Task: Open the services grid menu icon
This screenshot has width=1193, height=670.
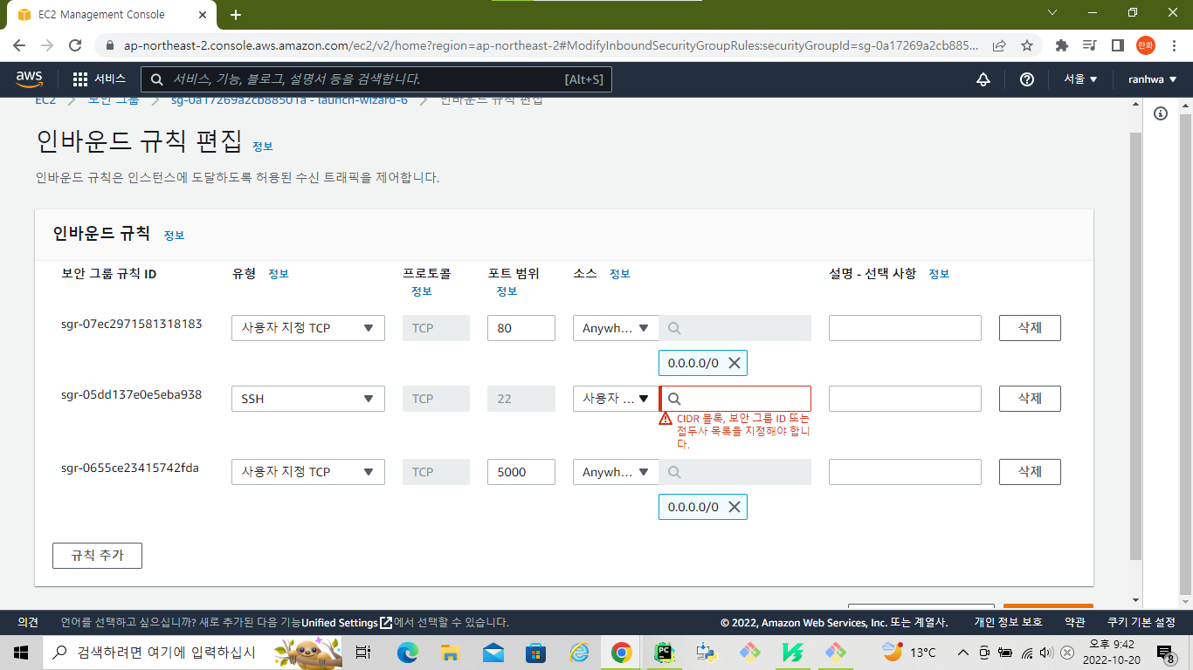Action: coord(80,79)
